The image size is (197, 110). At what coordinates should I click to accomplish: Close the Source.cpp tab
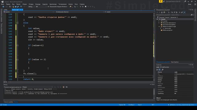point(22,10)
